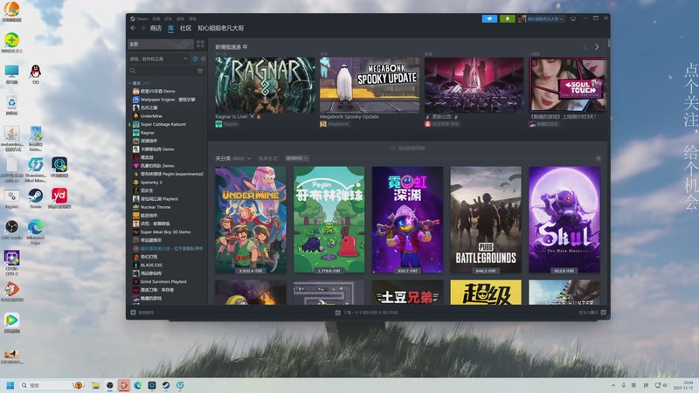Toggle ready-to-play filter button

204,59
